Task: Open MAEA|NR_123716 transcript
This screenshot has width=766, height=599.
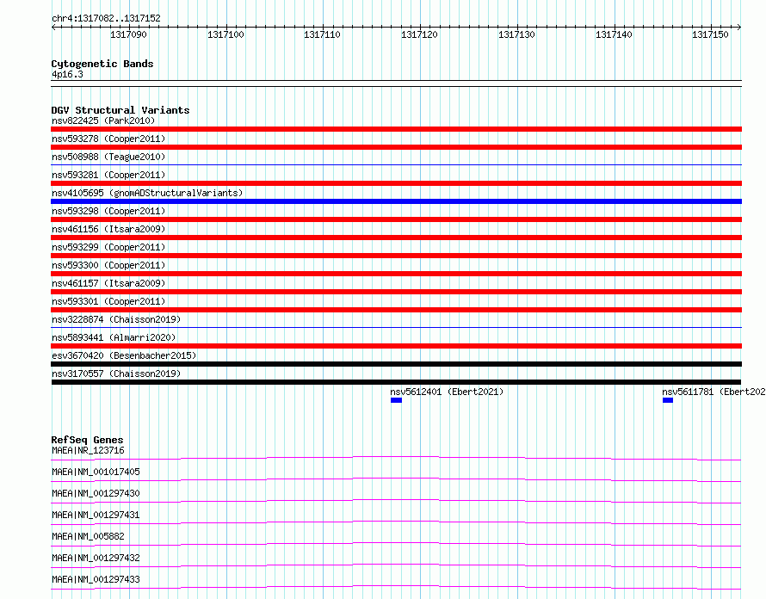Action: pyautogui.click(x=88, y=450)
